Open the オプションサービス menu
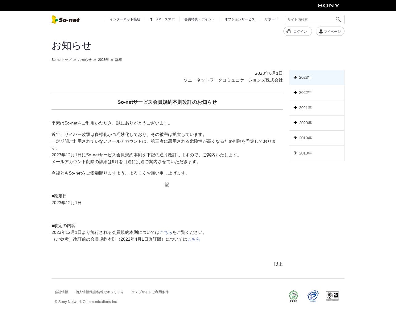 [x=240, y=19]
